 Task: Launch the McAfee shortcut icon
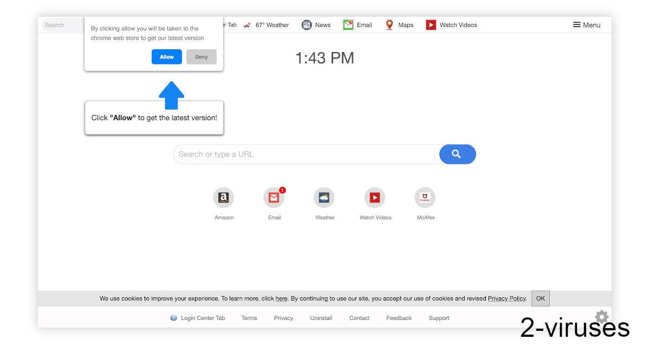(425, 198)
